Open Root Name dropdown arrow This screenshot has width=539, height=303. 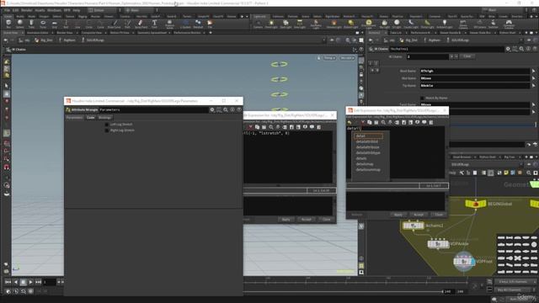click(x=534, y=71)
